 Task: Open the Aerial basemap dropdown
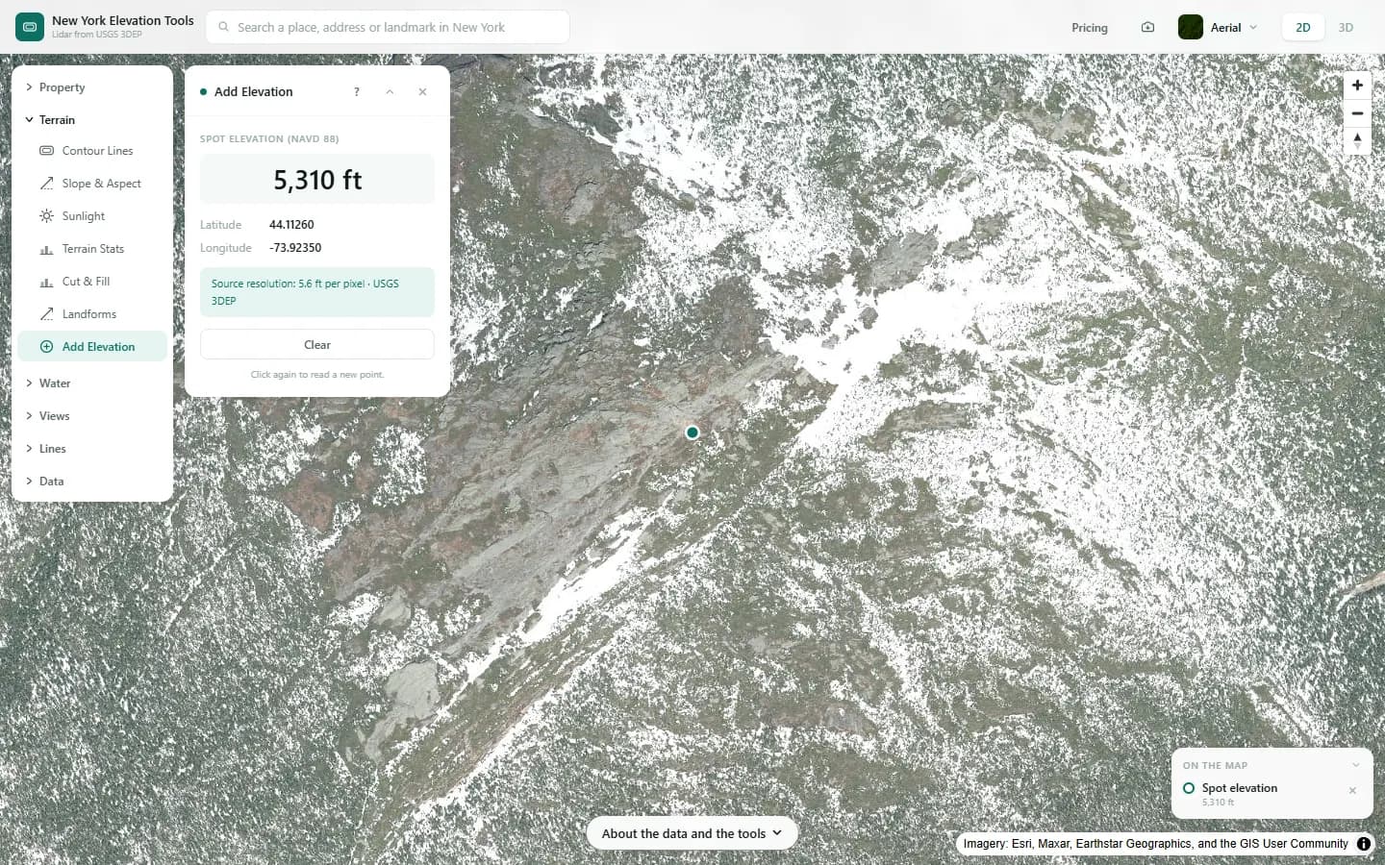click(1219, 28)
